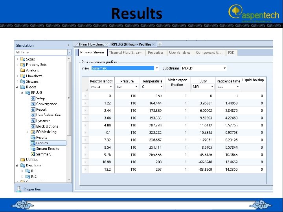Change the Reactor length unit dropdown
Screen dimensions: 283x212
[x=110, y=87]
